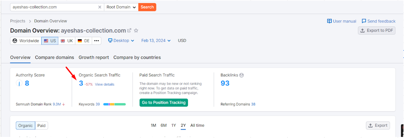404x138 pixels.
Task: Open the Referring Domains count 38
Action: click(253, 104)
